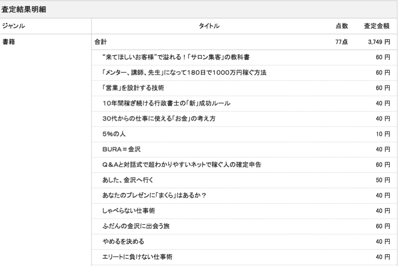
Task: Click the 60 円 amount for ふだんの金沢に出会う旅
Action: pos(383,226)
